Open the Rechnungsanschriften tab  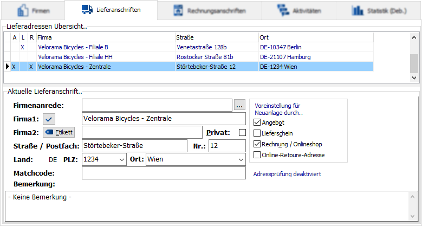209,11
